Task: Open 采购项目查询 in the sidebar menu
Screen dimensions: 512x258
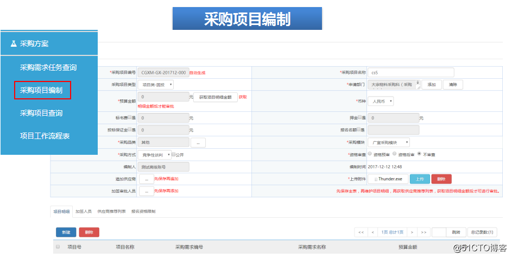Action: tap(41, 113)
